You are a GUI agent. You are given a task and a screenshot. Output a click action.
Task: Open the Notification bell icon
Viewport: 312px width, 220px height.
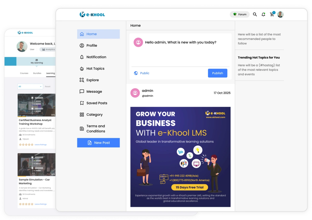pyautogui.click(x=263, y=14)
